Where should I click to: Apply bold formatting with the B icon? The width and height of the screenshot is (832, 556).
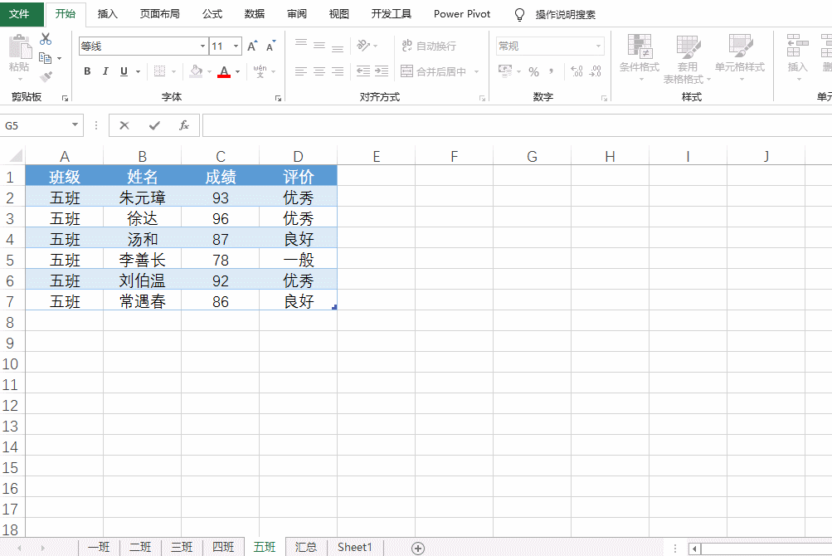[x=86, y=71]
